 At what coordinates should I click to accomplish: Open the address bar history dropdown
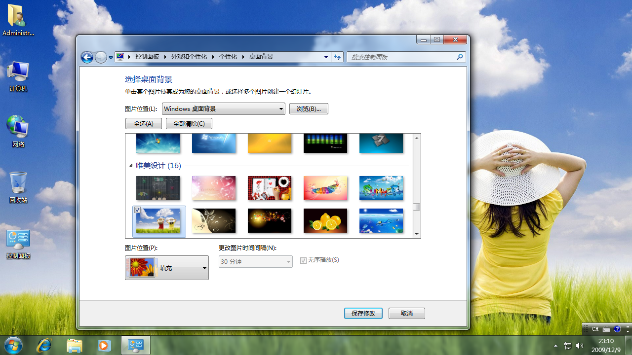pyautogui.click(x=326, y=57)
